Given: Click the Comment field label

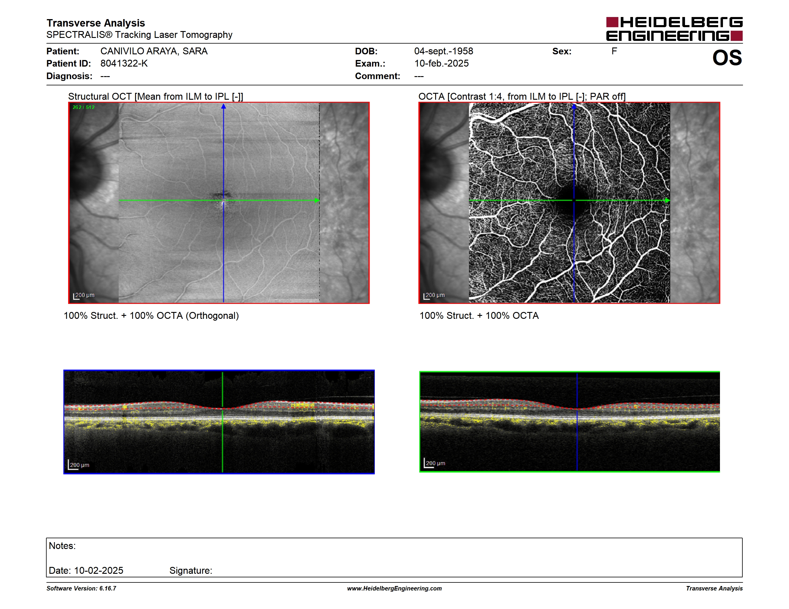Looking at the screenshot, I should pyautogui.click(x=377, y=76).
